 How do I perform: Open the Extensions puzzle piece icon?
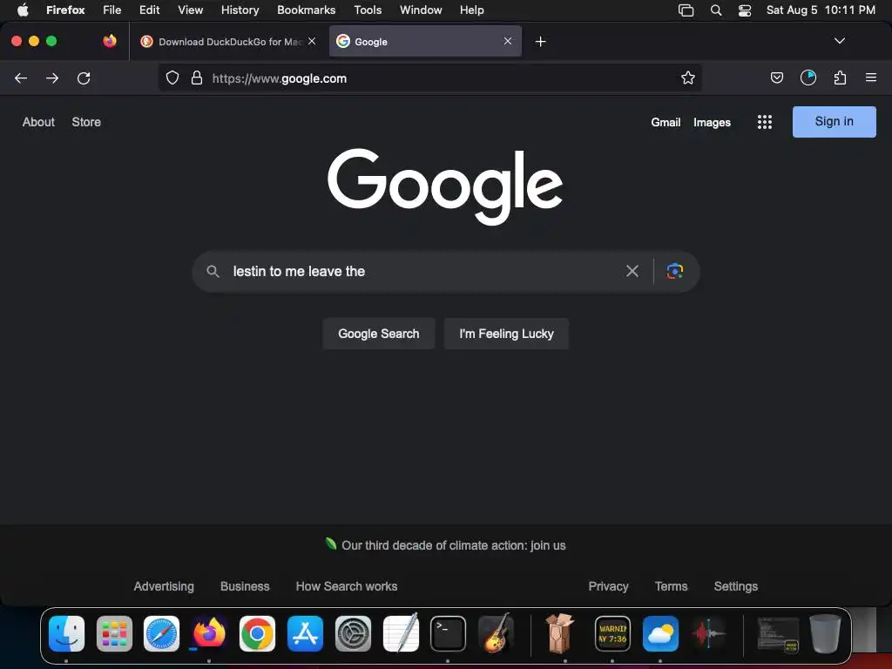pyautogui.click(x=840, y=78)
